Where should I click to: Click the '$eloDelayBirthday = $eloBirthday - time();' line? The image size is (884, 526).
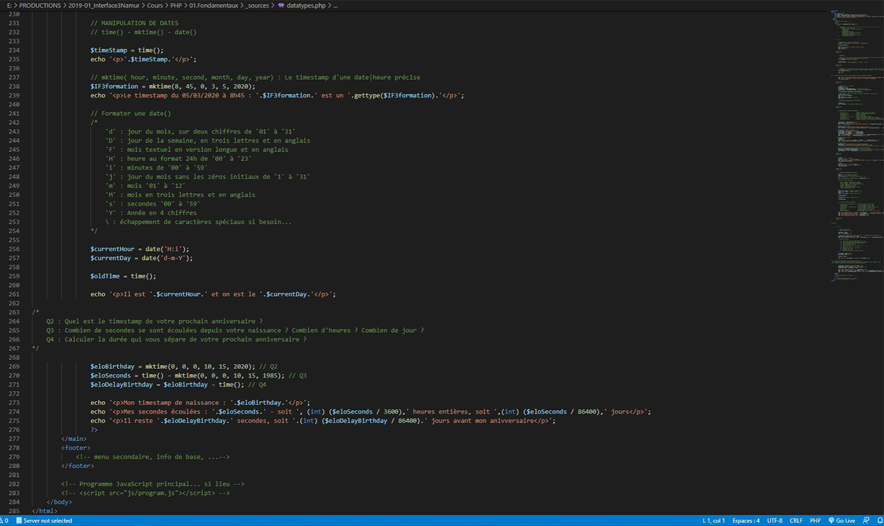[x=178, y=384]
